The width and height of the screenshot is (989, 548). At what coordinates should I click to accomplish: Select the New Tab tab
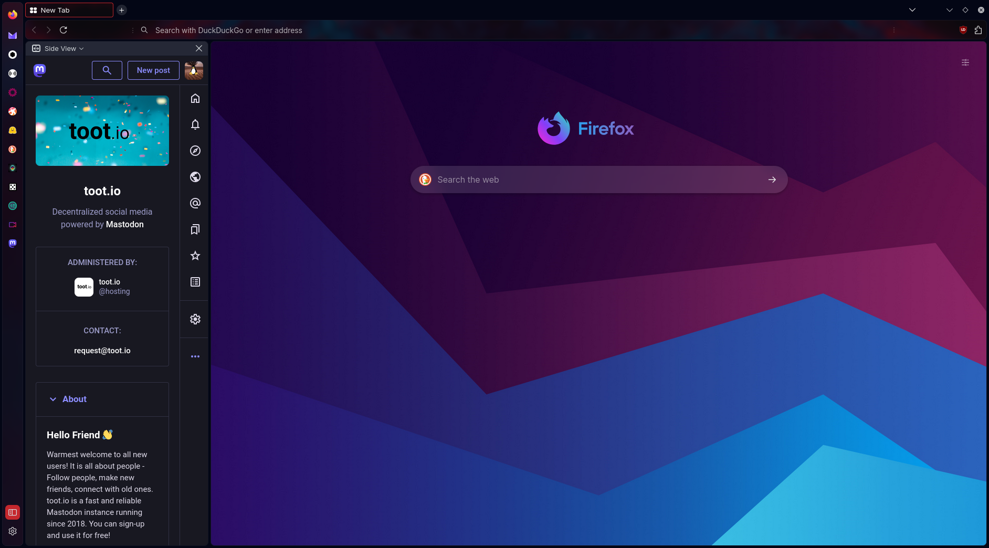(69, 10)
